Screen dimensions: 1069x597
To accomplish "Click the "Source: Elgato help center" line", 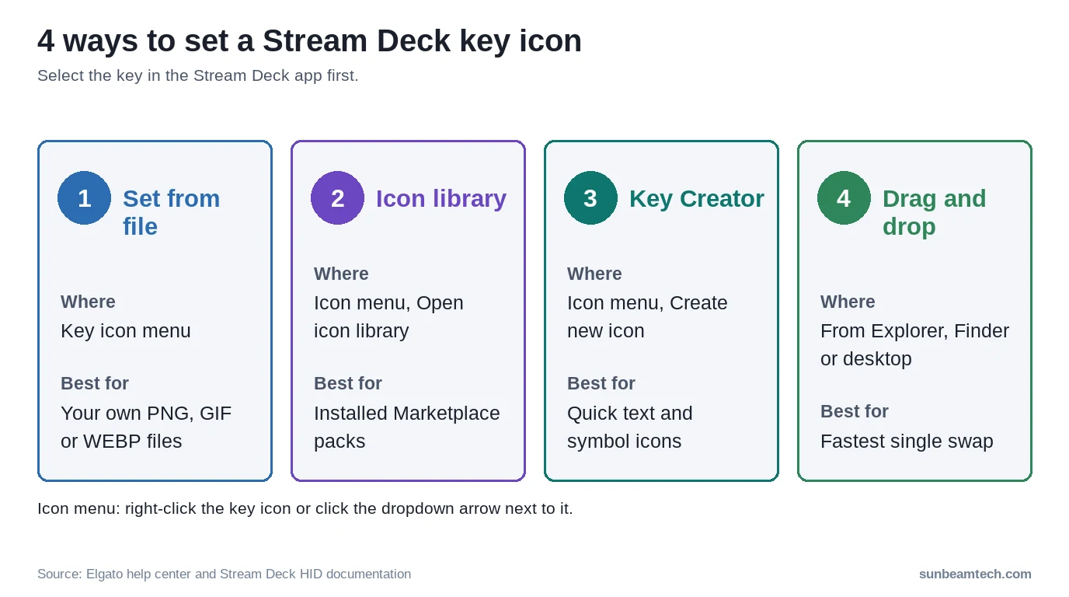I will click(x=224, y=574).
